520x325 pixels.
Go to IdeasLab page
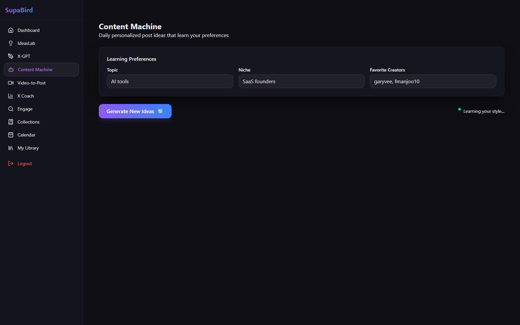click(x=41, y=43)
